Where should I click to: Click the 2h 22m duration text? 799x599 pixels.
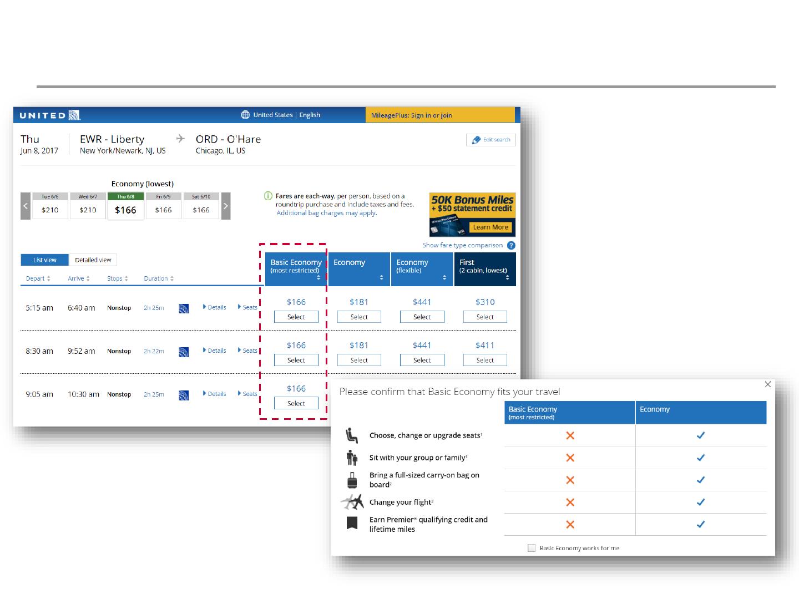pos(154,351)
